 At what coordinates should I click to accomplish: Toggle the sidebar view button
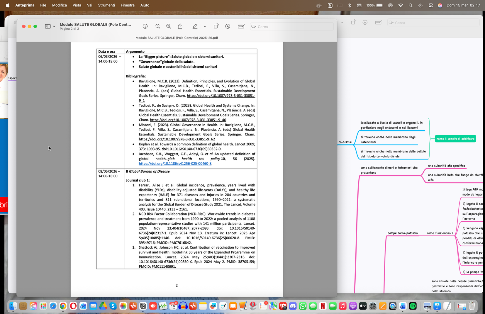point(48,26)
